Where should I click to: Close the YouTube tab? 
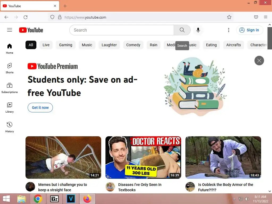click(55, 6)
